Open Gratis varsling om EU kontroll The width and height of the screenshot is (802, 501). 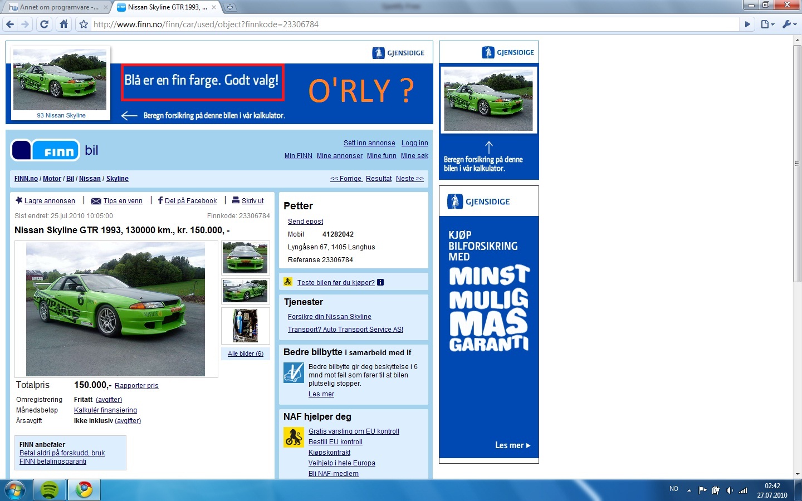click(354, 431)
